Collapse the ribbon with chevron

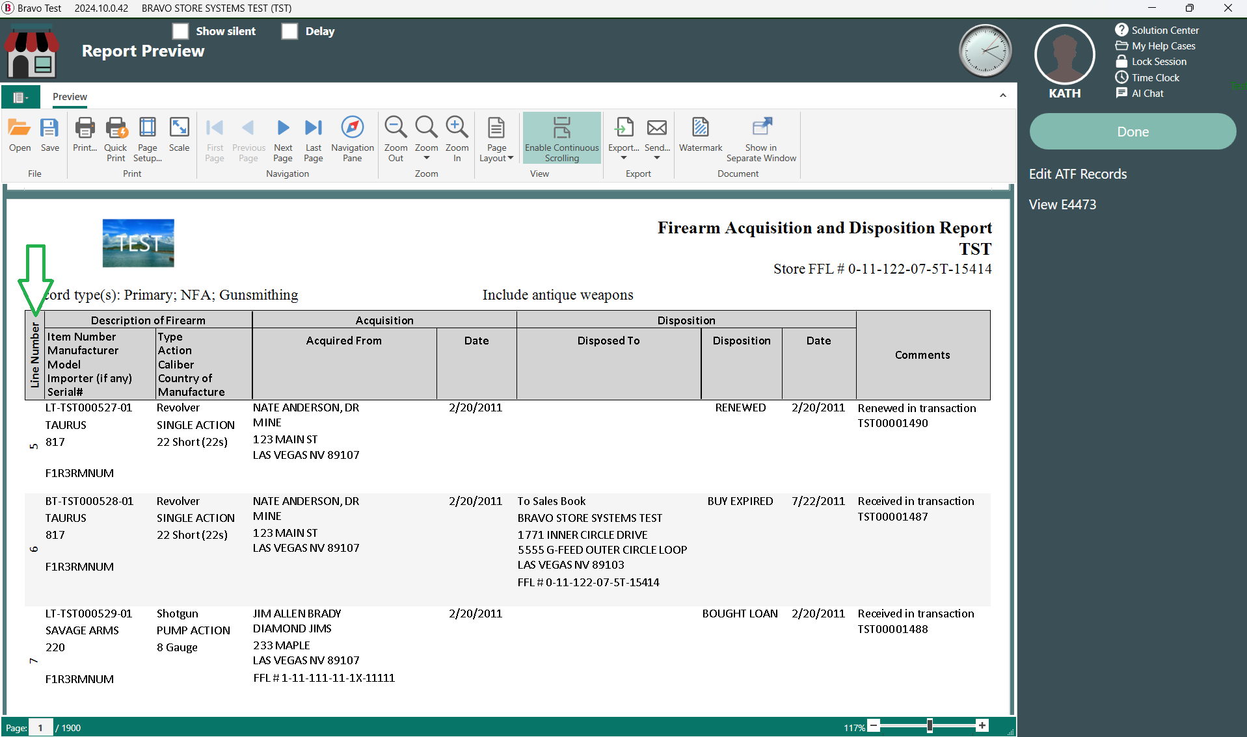[x=1003, y=96]
